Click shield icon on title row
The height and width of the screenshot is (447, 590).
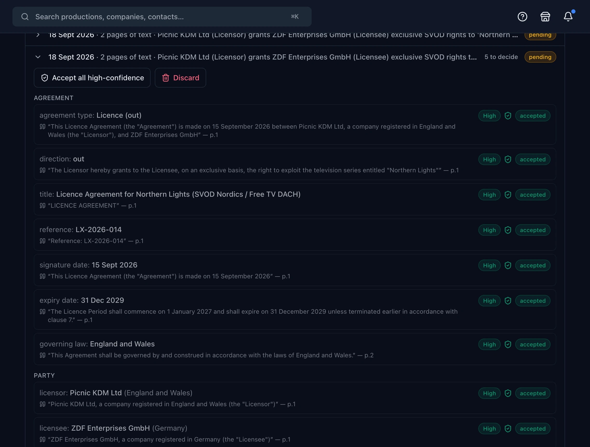point(508,195)
